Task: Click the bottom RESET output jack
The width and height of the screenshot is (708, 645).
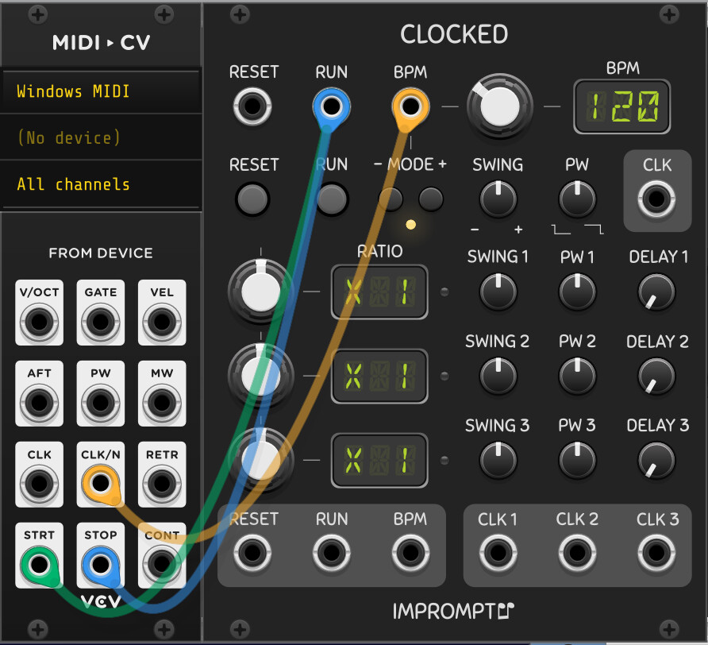Action: point(252,552)
